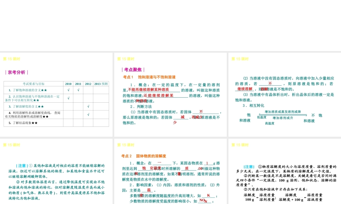This screenshot has height=204, width=341.
Task: Click 考点1 饱和溶液与不饱和溶液 title
Action: pyautogui.click(x=149, y=77)
